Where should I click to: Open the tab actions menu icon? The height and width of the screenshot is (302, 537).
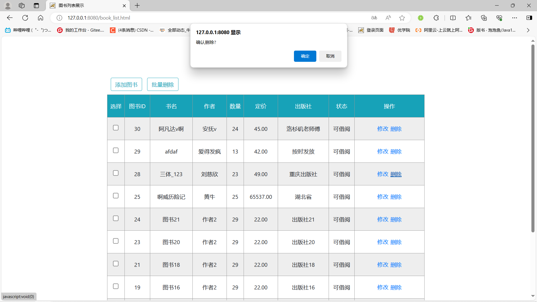(36, 6)
